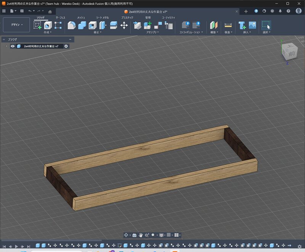The image size is (305, 252).
Task: Open the シート メタル tab
Action: coord(102,17)
